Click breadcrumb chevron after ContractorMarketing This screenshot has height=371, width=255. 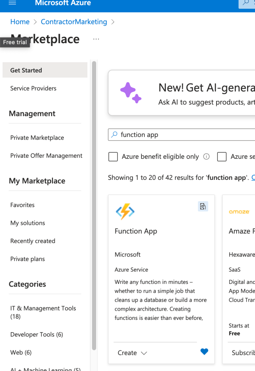(x=113, y=22)
